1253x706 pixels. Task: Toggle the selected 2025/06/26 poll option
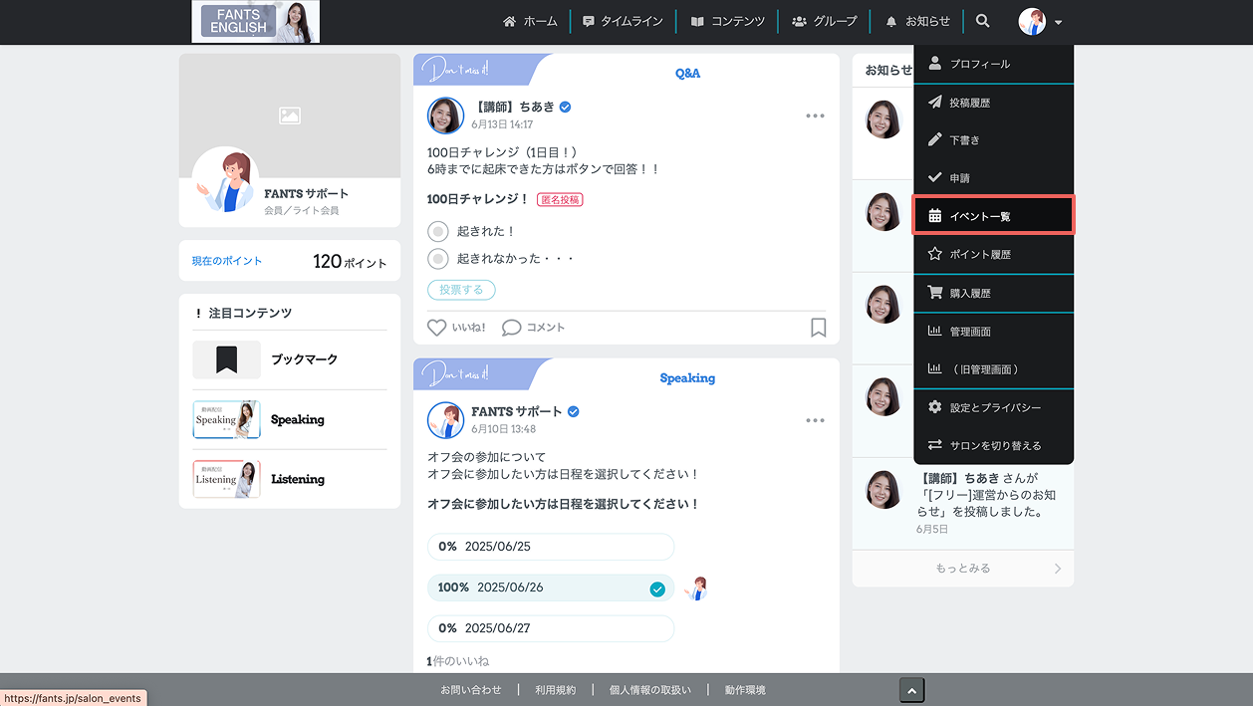click(551, 588)
